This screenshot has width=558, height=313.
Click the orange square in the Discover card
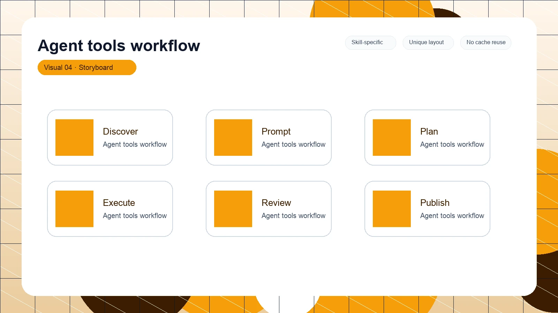coord(74,137)
